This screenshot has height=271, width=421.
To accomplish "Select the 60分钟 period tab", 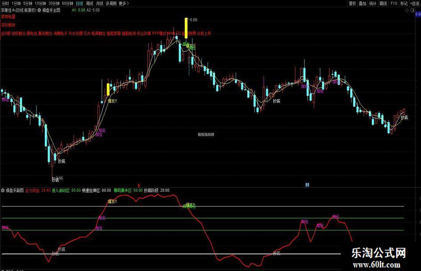I will (67, 4).
